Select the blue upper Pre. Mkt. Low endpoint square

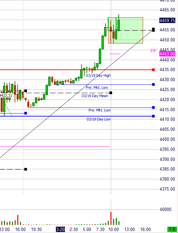pos(153,84)
